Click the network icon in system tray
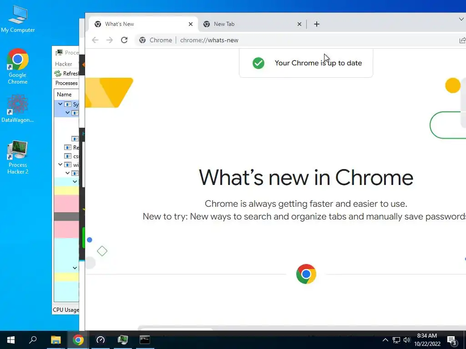Image resolution: width=466 pixels, height=349 pixels. [x=396, y=340]
